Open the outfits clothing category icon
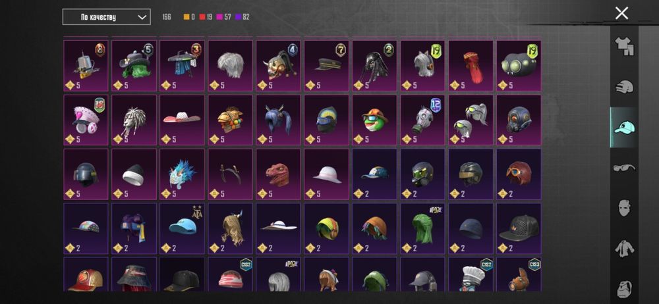Screen dimensions: 659x304 pyautogui.click(x=624, y=46)
